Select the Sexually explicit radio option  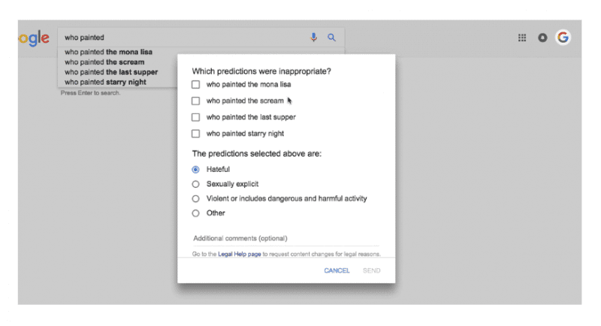195,184
